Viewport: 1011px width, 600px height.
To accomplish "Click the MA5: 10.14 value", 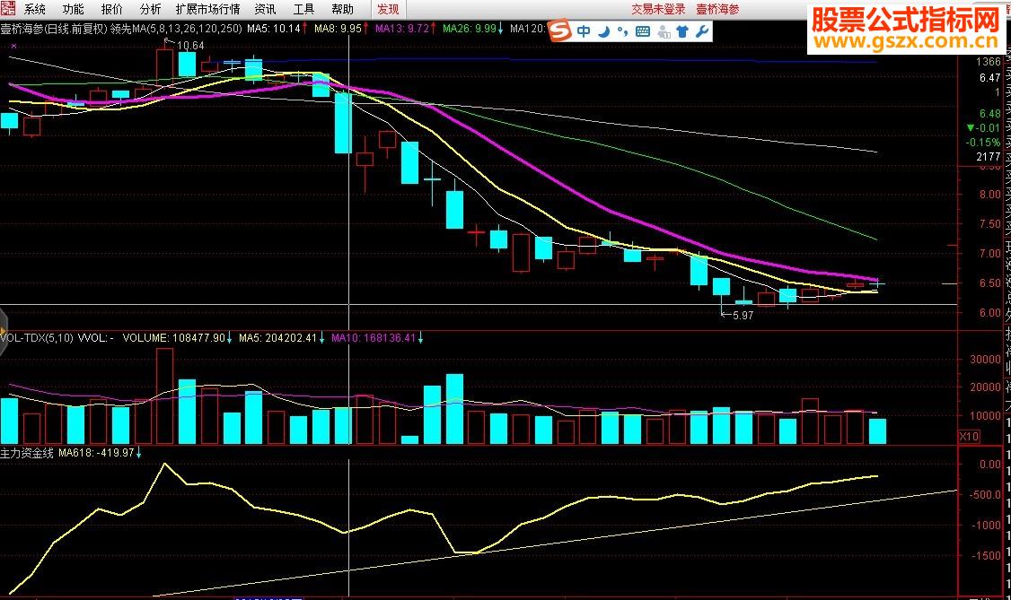I will pyautogui.click(x=274, y=29).
